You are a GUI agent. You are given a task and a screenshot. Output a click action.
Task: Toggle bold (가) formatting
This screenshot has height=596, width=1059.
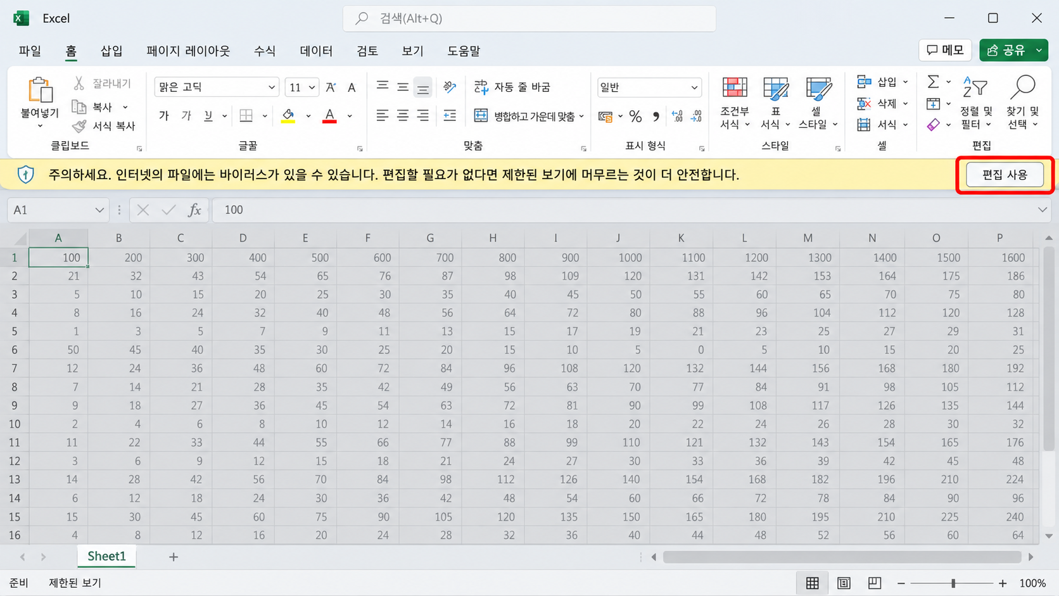tap(164, 116)
